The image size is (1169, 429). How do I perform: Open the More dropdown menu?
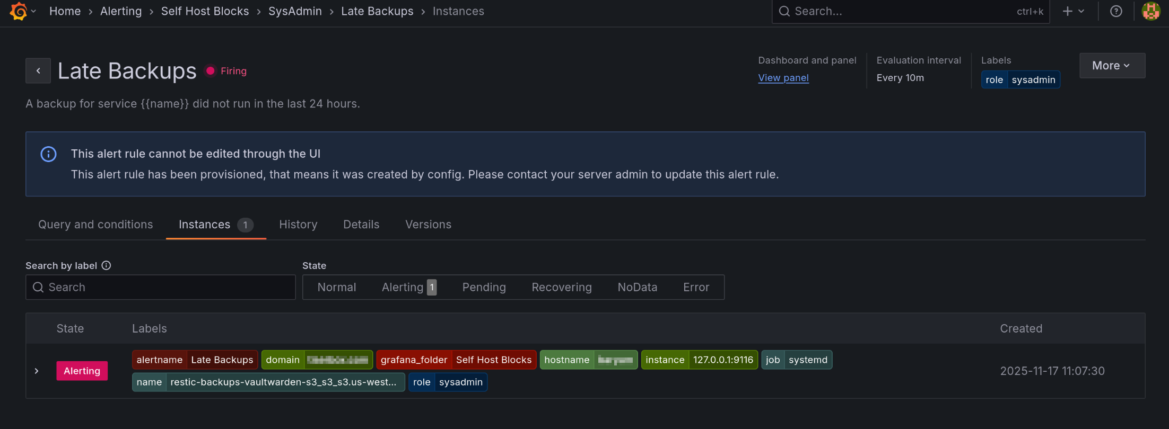pyautogui.click(x=1112, y=66)
